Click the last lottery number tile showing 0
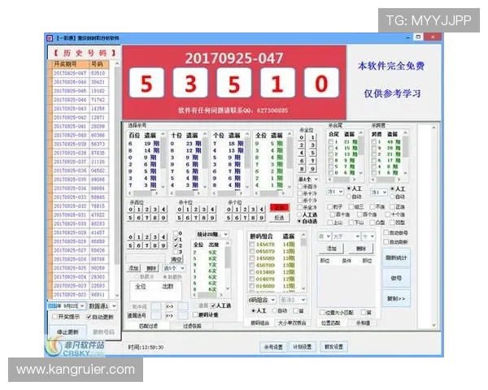 tap(321, 84)
